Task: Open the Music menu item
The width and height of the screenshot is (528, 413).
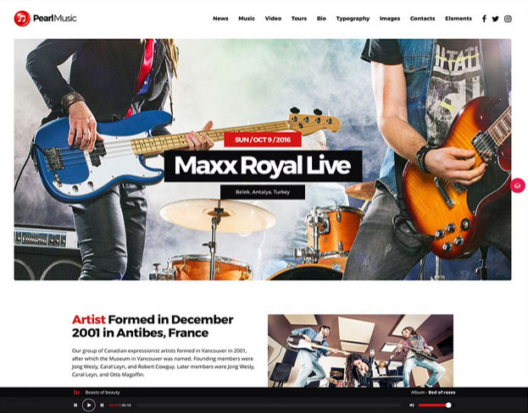Action: 247,19
